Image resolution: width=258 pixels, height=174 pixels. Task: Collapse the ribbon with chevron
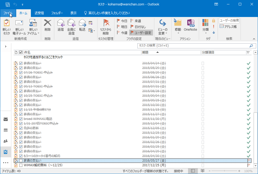coord(254,39)
